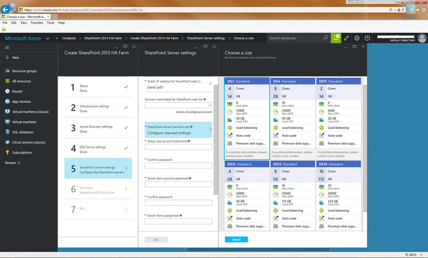Viewport: 428px width, 258px height.
Task: Expand Browse in the left sidebar
Action: click(13, 163)
